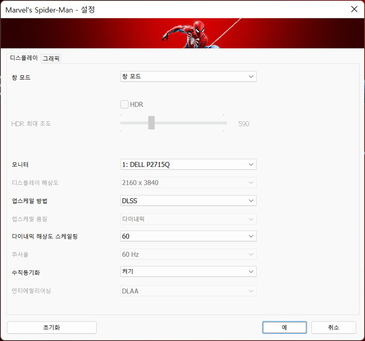Click the 모니터 setting label
Screen dimensions: 365x341
[20, 165]
